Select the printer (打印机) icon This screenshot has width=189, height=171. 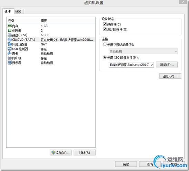10,58
